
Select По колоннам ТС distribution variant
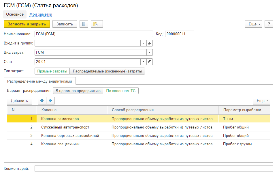[121, 91]
